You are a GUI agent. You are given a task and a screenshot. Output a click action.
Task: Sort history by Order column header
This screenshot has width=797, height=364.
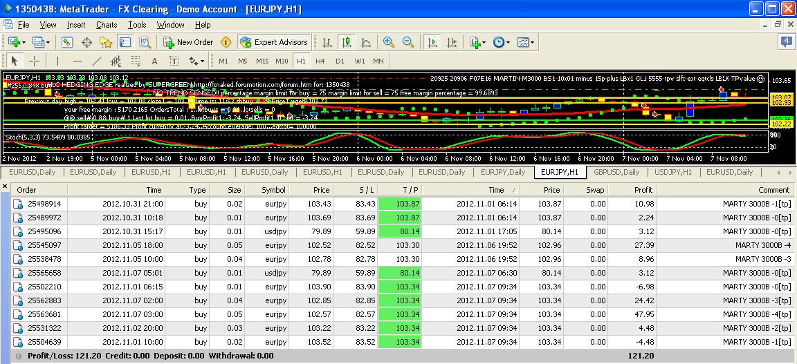39,190
